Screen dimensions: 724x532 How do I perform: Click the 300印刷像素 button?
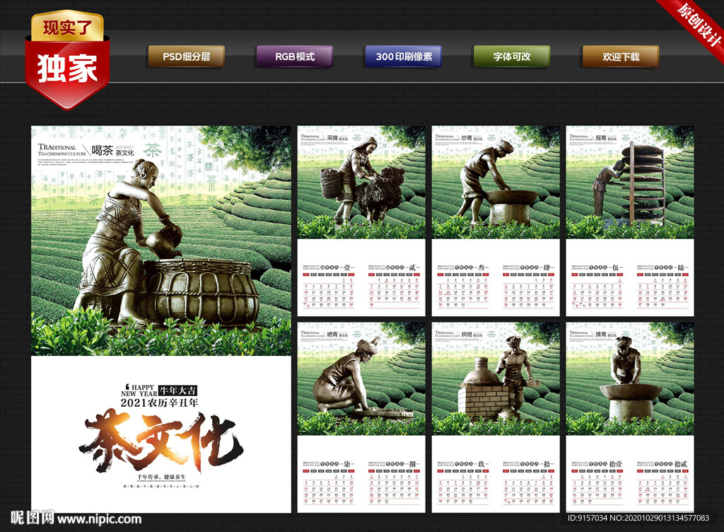404,57
